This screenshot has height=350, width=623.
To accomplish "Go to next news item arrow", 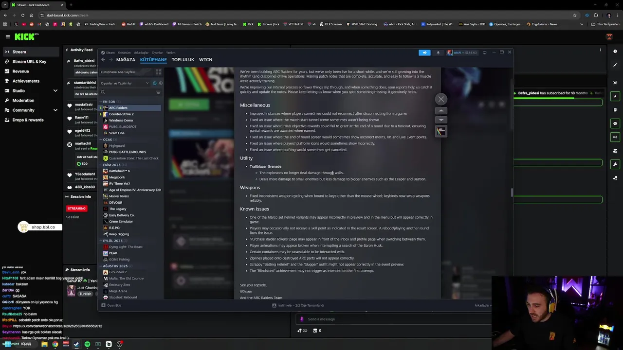I will (441, 120).
